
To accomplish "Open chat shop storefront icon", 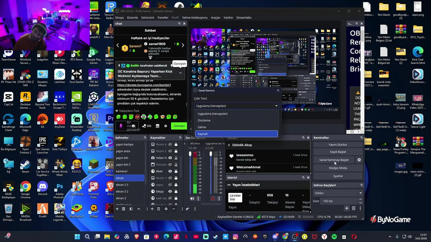I will (157, 126).
